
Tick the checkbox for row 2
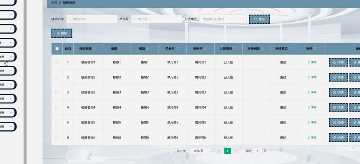(x=57, y=77)
